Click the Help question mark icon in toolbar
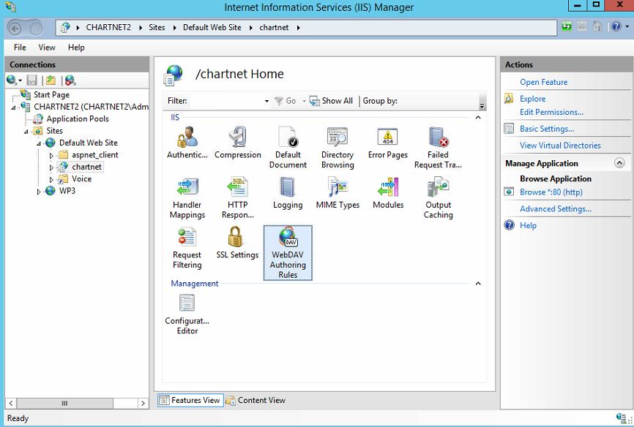This screenshot has width=634, height=427. coord(616,26)
